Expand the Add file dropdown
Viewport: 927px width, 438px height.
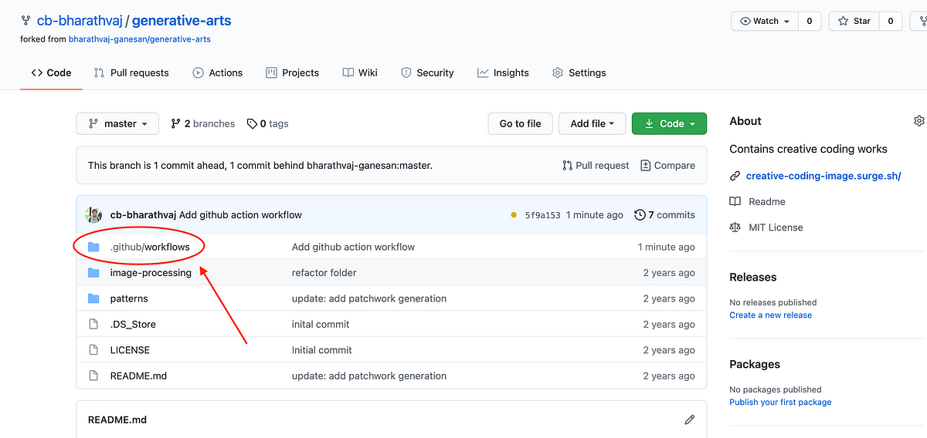(x=592, y=123)
